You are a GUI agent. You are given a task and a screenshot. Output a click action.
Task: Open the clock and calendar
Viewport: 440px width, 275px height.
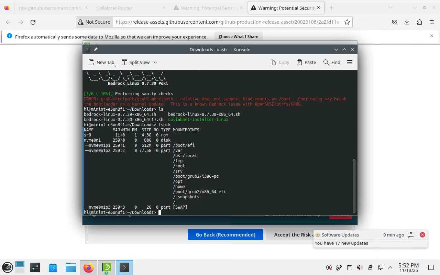click(408, 267)
